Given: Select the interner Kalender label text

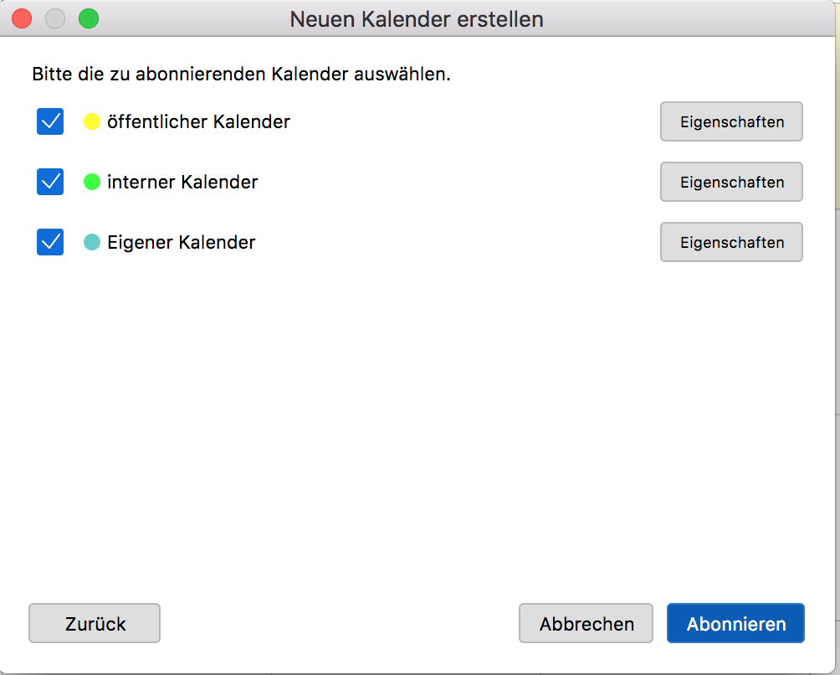Looking at the screenshot, I should 182,182.
